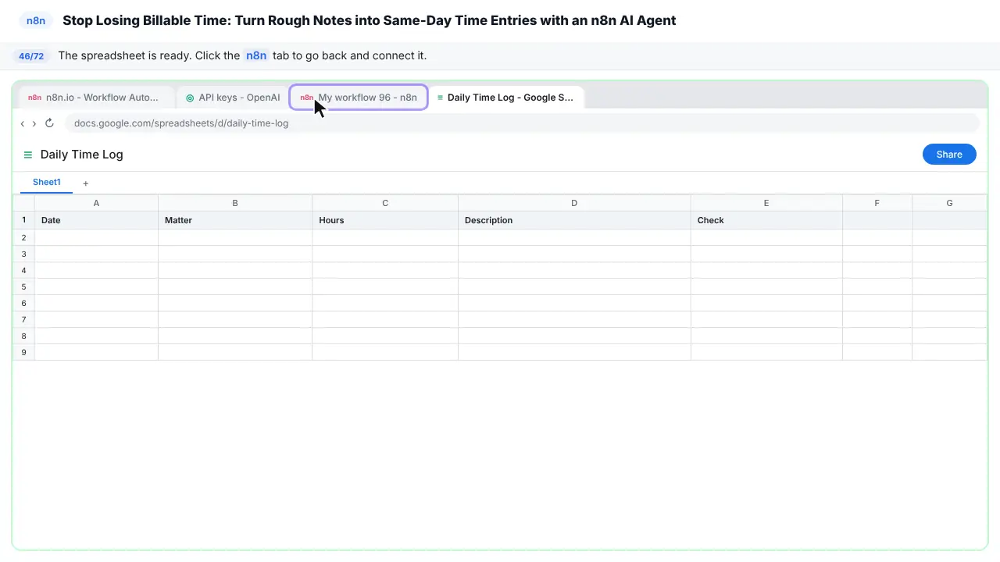1000x562 pixels.
Task: Select column C header
Action: tap(385, 203)
